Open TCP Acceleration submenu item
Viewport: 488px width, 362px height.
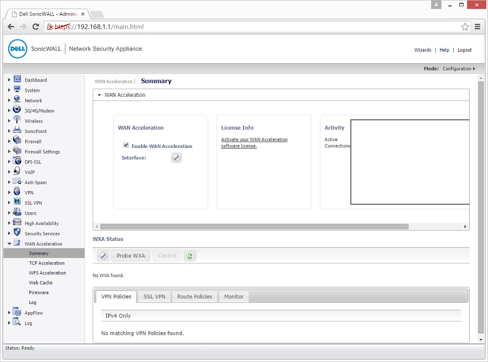tap(47, 263)
